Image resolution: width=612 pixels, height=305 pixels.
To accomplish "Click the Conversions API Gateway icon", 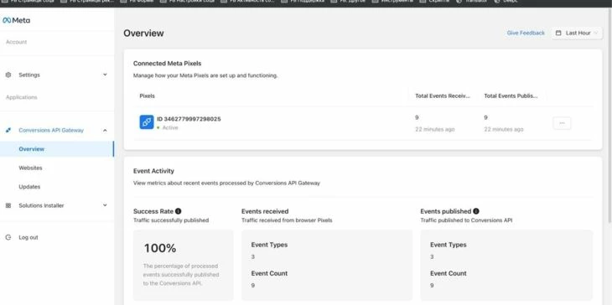I will [8, 130].
